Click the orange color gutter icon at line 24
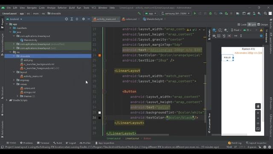 [x=99, y=55]
